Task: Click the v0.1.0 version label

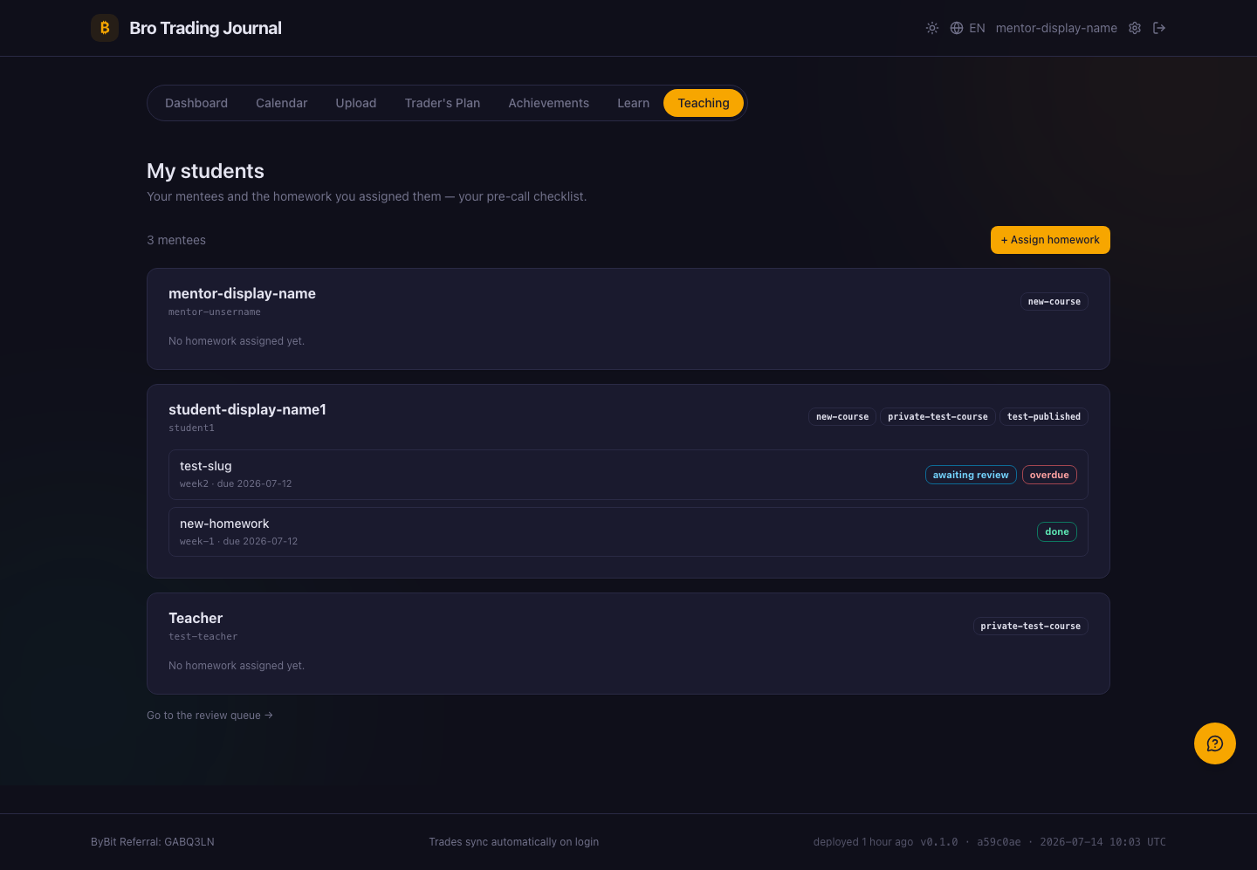Action: pyautogui.click(x=938, y=842)
